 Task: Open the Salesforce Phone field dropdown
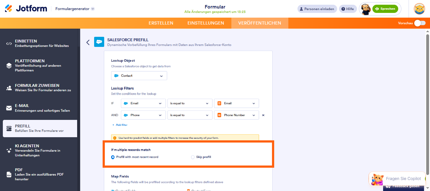(x=143, y=115)
